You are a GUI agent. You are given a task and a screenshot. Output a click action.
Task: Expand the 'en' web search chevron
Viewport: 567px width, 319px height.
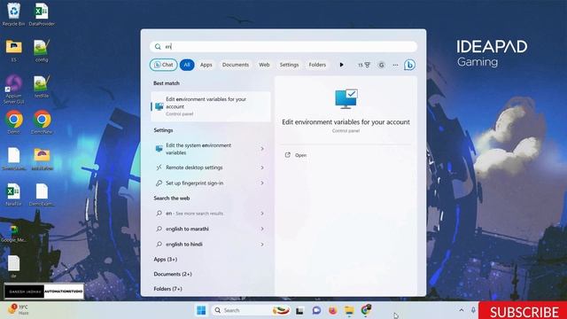click(262, 214)
